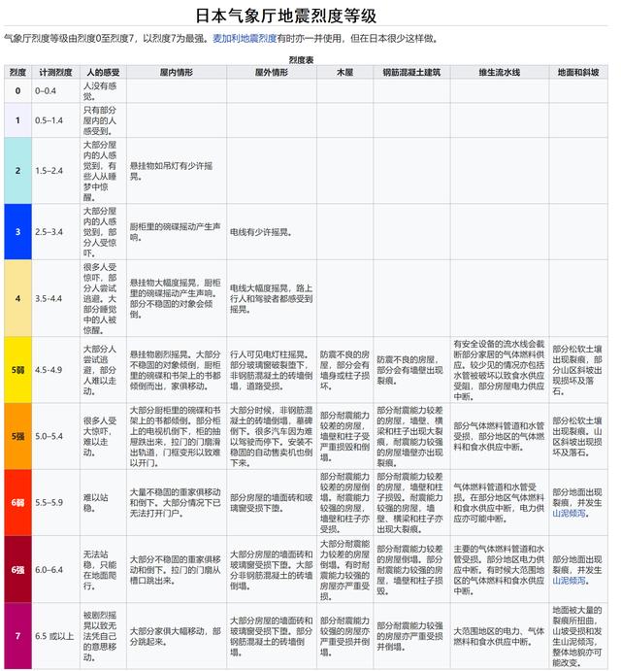This screenshot has height=671, width=621.
Task: Click the cell 大部分家俱大幅移动，部分跳起来
Action: pyautogui.click(x=177, y=636)
